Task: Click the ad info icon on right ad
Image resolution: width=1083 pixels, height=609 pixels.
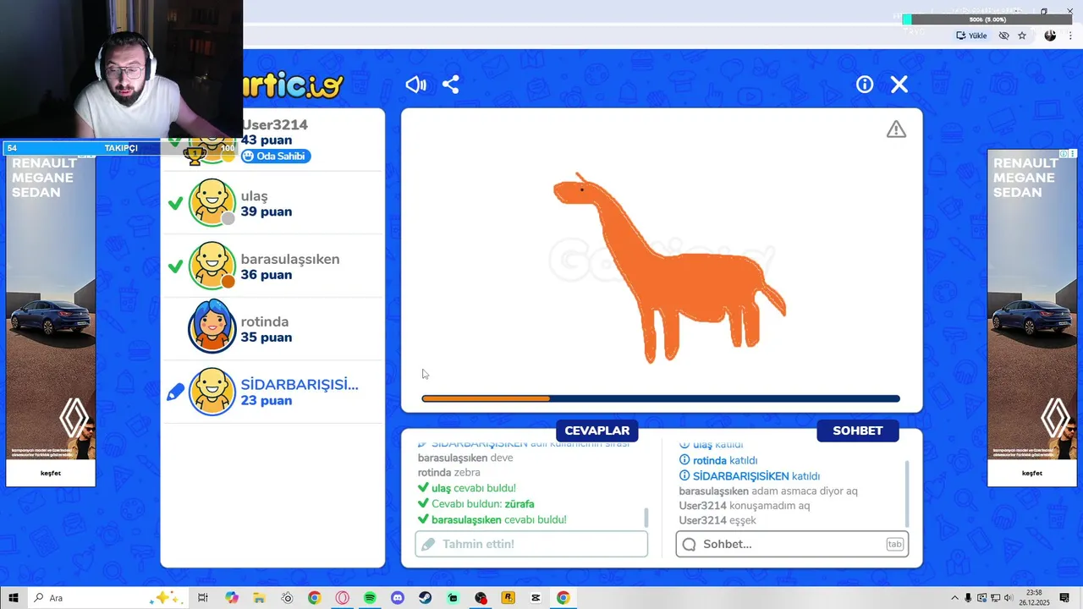Action: 1064,154
